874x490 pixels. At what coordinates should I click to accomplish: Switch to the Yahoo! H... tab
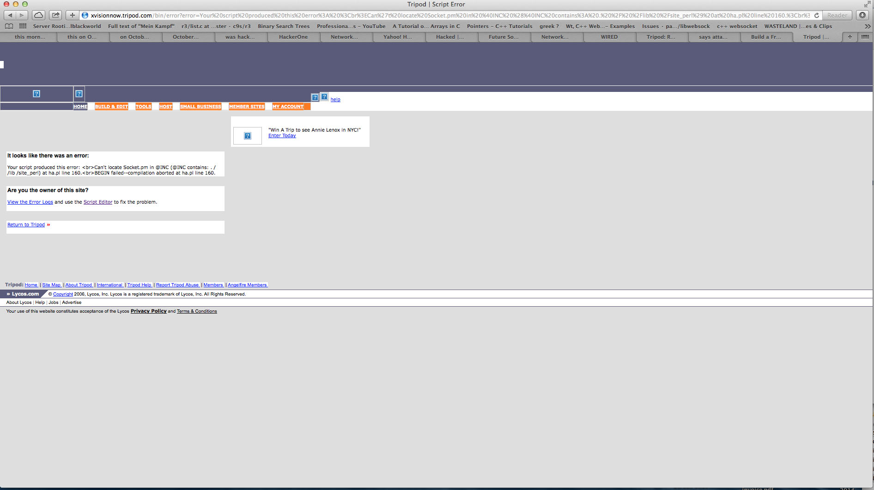pos(398,37)
